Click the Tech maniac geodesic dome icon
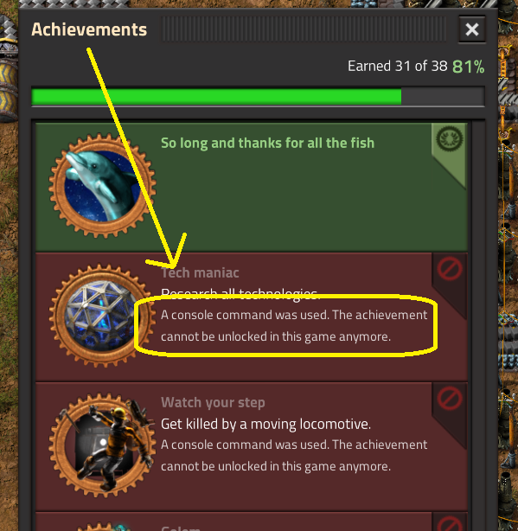The height and width of the screenshot is (531, 518). click(x=101, y=316)
